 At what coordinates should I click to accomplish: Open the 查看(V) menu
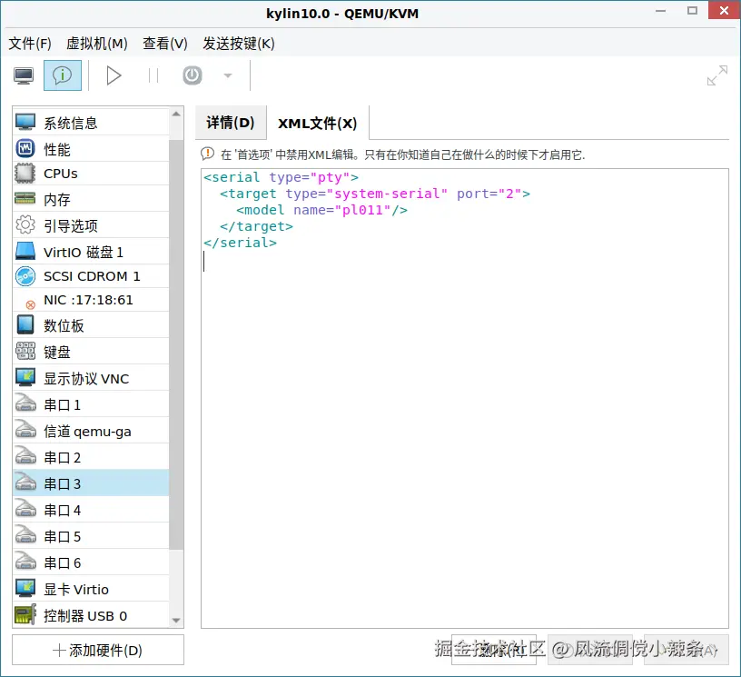pyautogui.click(x=165, y=44)
